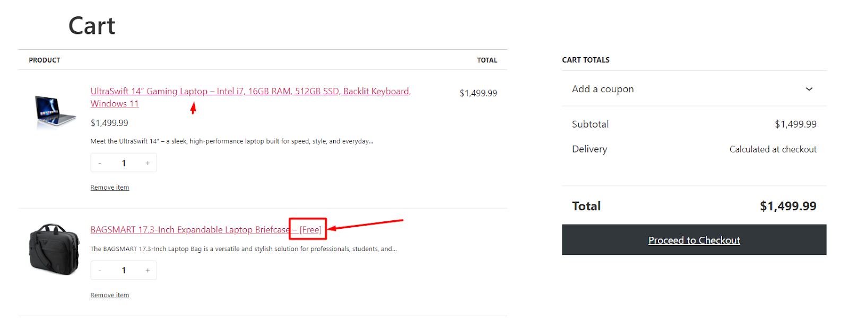849x331 pixels.
Task: Edit the UltraSwift laptop quantity field
Action: coord(124,163)
